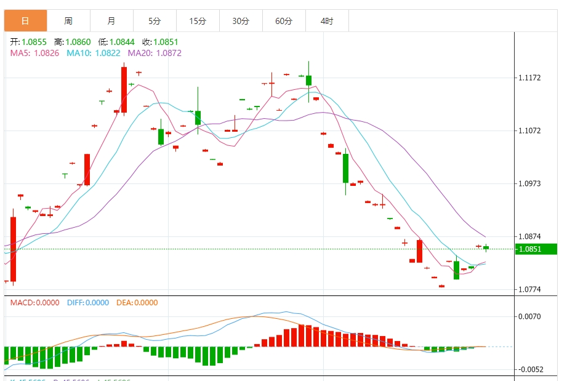Screen dimensions: 567x381
Task: Select the 日 daily timeframe tab
Action: 25,20
